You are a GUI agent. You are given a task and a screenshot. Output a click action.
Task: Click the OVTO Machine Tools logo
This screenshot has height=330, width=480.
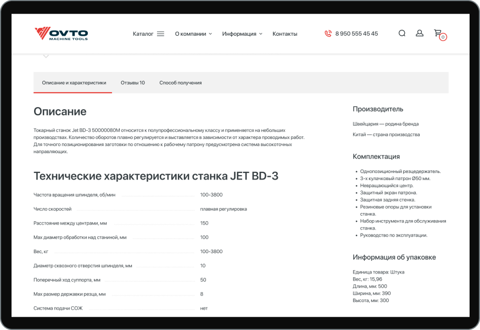click(x=61, y=33)
